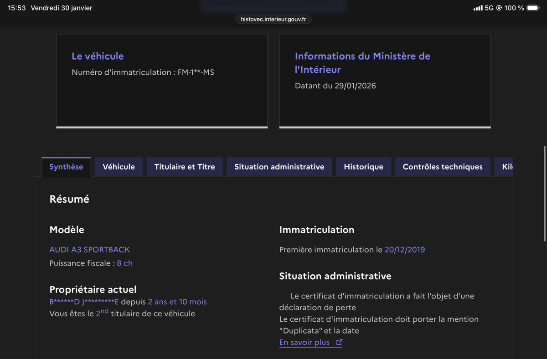This screenshot has height=359, width=547.
Task: Tap the cellular signal bars icon
Action: pos(478,8)
